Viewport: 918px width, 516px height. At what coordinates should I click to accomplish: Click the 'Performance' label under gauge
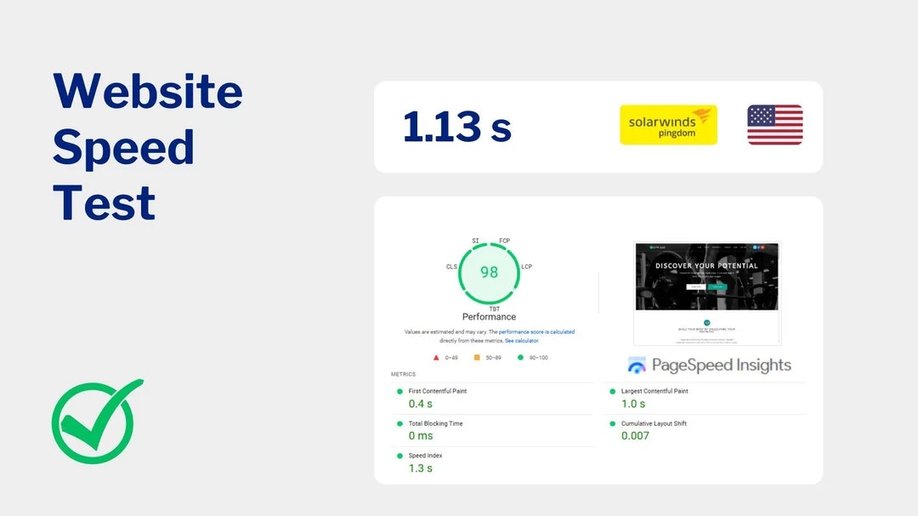click(x=489, y=317)
